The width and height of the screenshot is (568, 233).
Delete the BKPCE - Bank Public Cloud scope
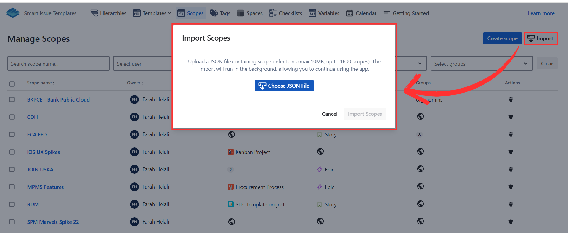pyautogui.click(x=511, y=99)
